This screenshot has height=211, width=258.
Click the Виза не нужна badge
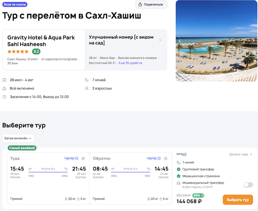pyautogui.click(x=15, y=4)
